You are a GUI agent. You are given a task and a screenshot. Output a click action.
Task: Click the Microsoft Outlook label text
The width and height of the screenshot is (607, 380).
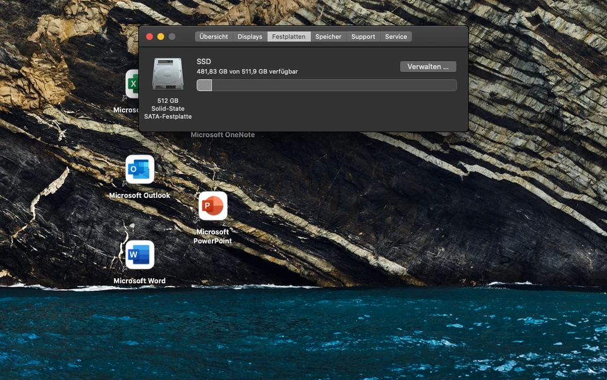tap(140, 195)
